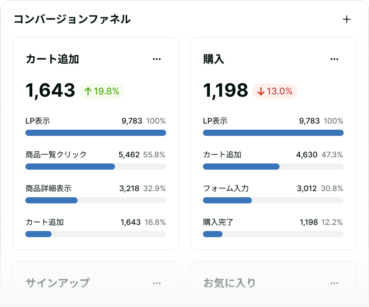Click the red down-arrow icon showing 13.0%
The width and height of the screenshot is (369, 307).
click(x=261, y=91)
